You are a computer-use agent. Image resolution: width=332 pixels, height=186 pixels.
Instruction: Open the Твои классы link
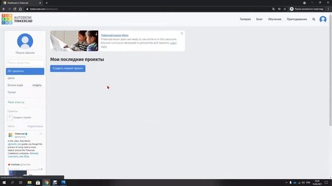click(x=16, y=102)
